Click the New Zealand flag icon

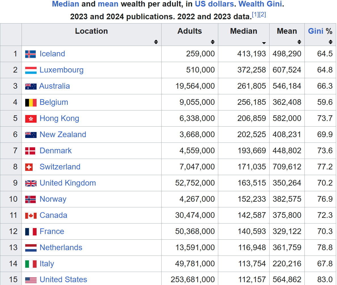31,135
